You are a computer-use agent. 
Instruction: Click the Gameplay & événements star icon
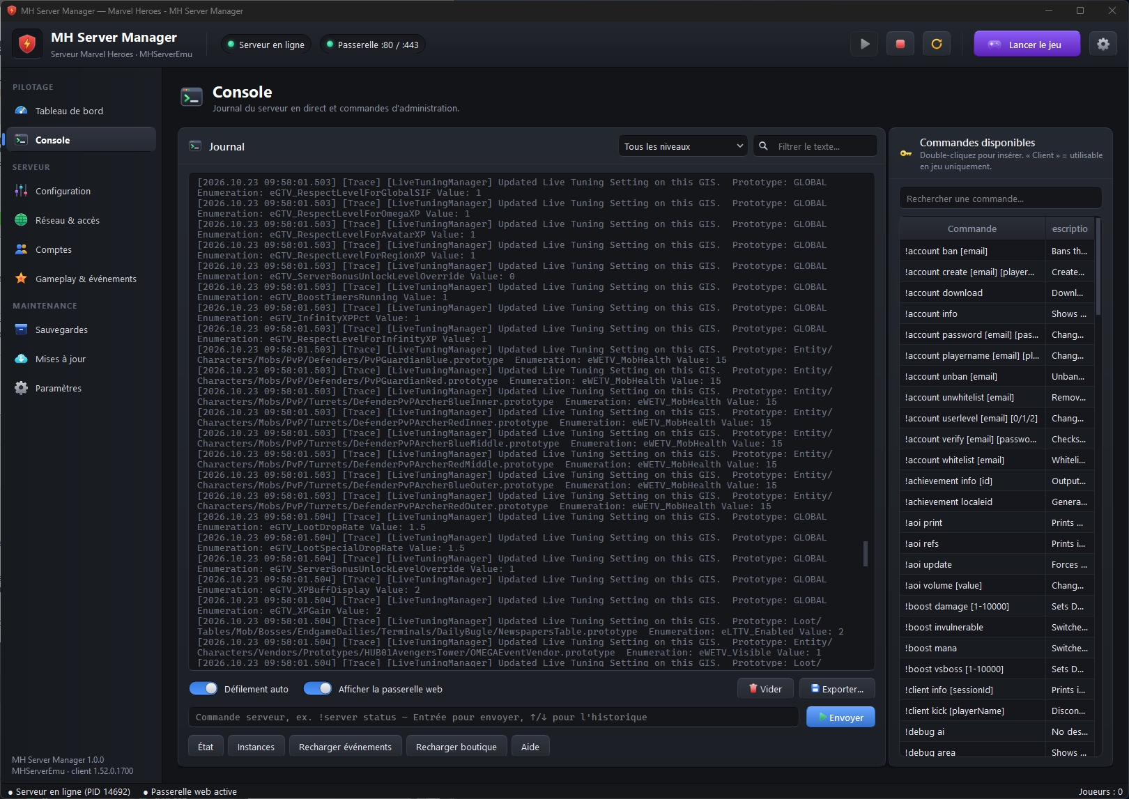coord(22,279)
